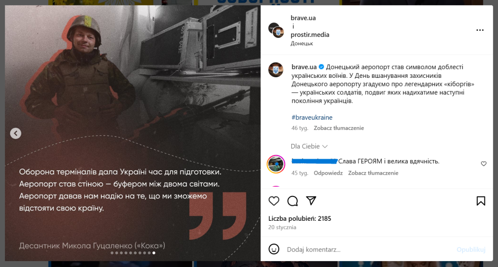Expand the 'Dla Ciebie' comment sort dropdown

(x=309, y=146)
